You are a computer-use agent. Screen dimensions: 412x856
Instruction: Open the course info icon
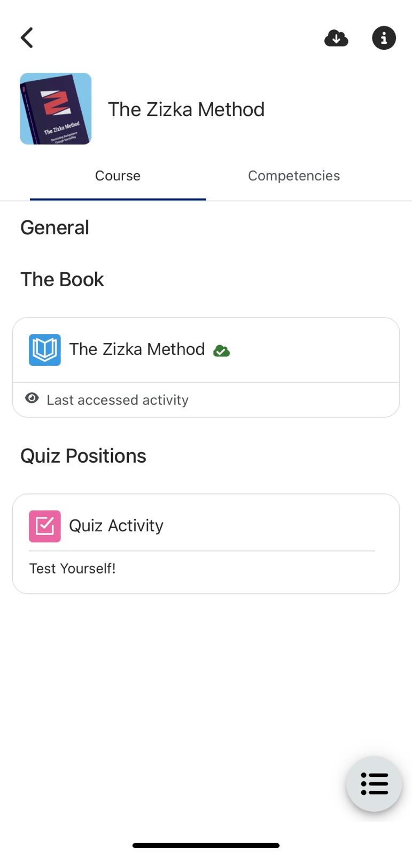point(384,39)
